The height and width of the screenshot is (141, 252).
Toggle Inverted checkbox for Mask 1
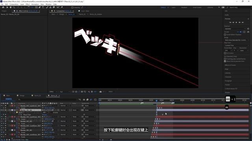pyautogui.click(x=52, y=112)
